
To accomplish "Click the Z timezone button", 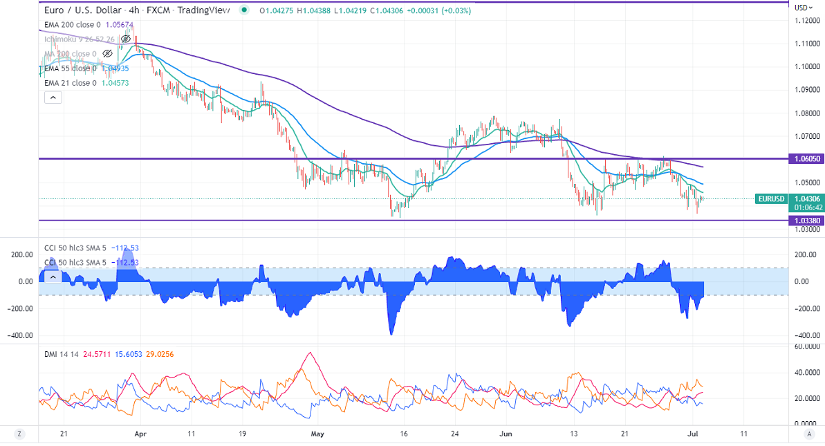I will pyautogui.click(x=19, y=434).
